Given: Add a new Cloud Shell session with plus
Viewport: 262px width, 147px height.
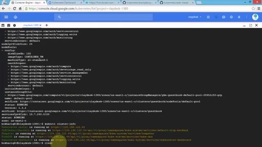Looking at the screenshot, I should tap(47, 25).
